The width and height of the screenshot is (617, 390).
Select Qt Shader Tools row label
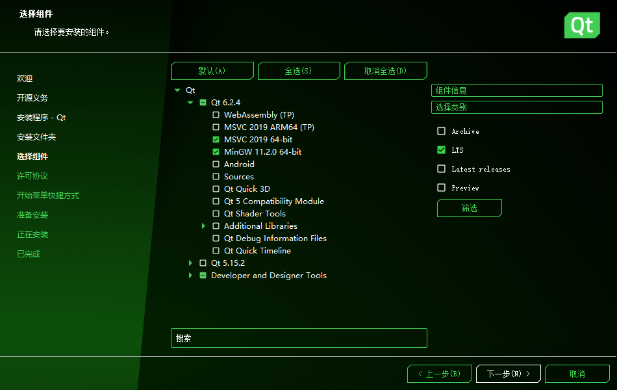[x=255, y=213]
